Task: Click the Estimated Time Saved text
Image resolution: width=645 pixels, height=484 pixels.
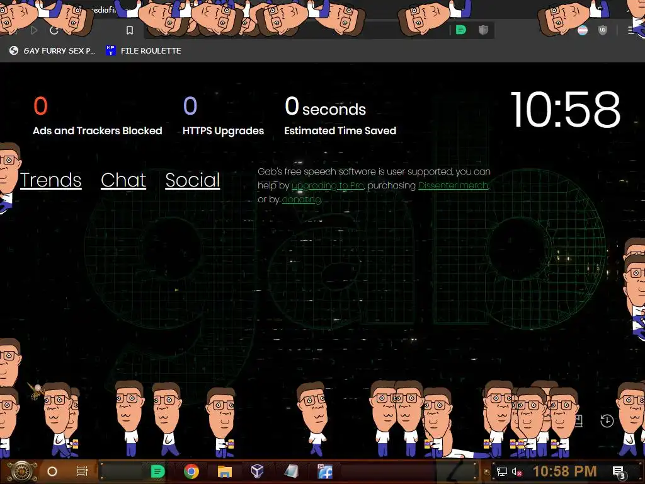Action: pos(340,131)
